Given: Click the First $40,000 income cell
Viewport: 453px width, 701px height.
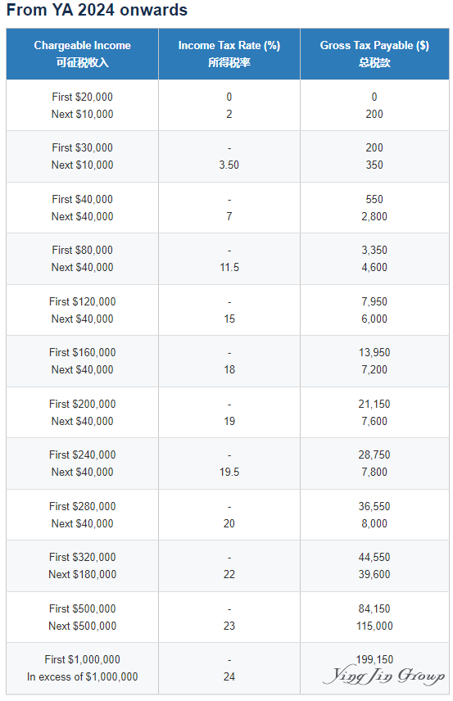Looking at the screenshot, I should click(x=82, y=199).
